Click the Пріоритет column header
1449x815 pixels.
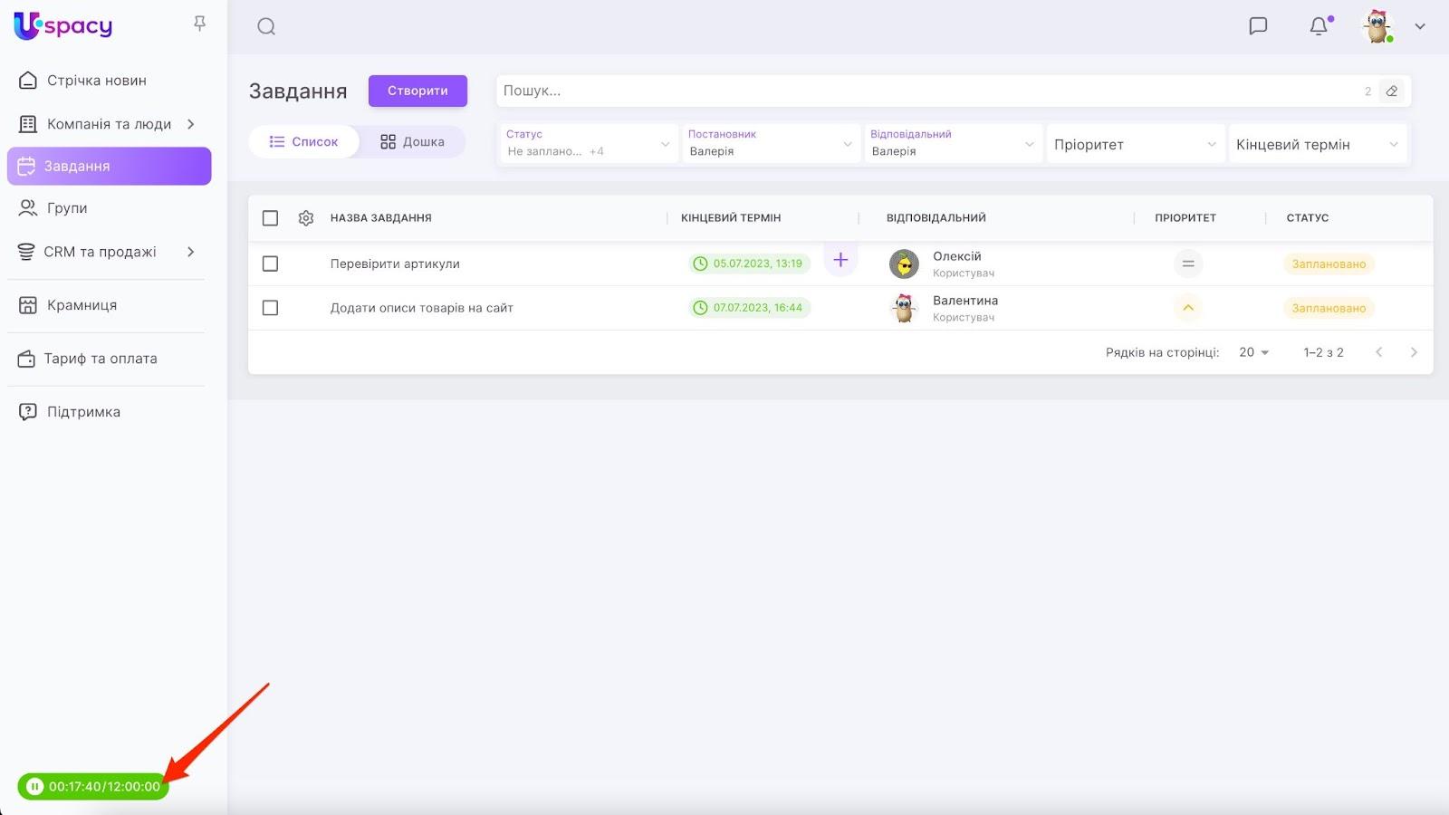coord(1185,218)
